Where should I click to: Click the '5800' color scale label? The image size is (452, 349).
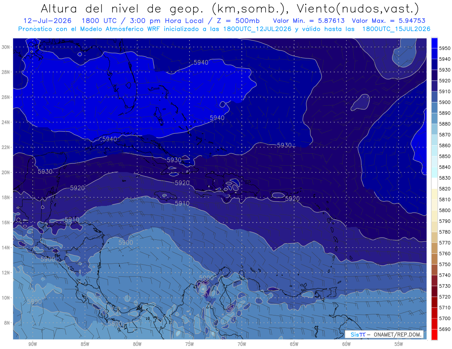tap(444, 210)
